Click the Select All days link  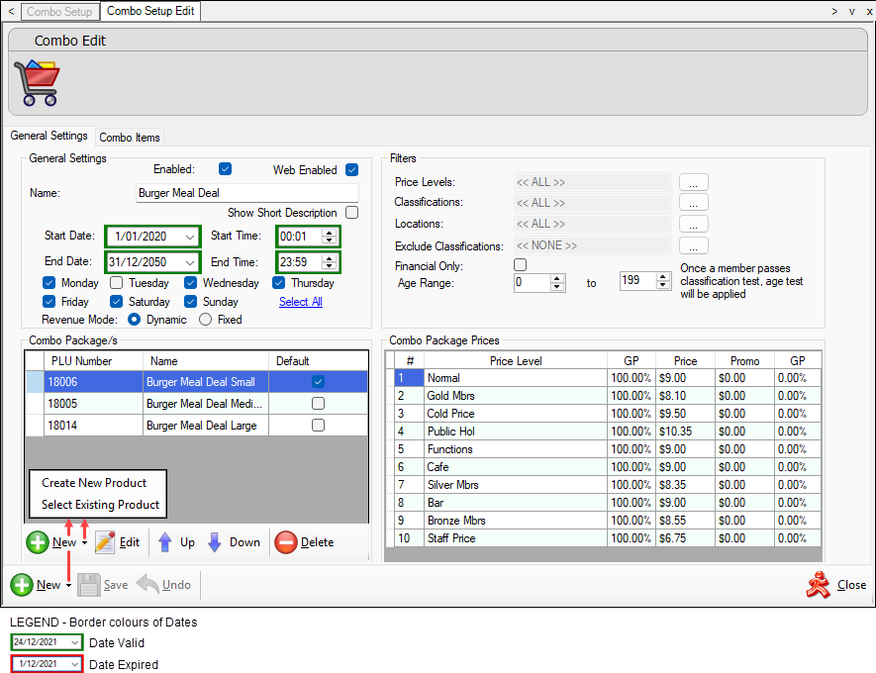pos(300,302)
